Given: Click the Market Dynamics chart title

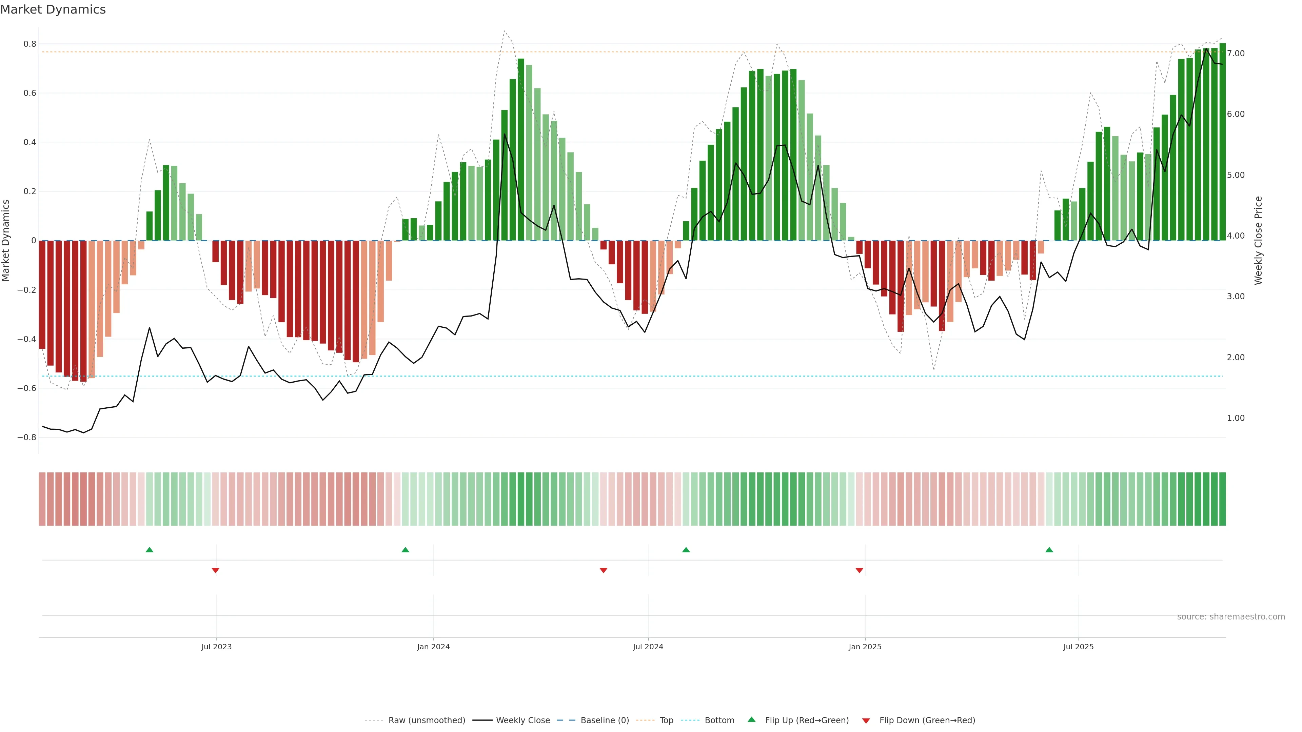Looking at the screenshot, I should (x=53, y=9).
